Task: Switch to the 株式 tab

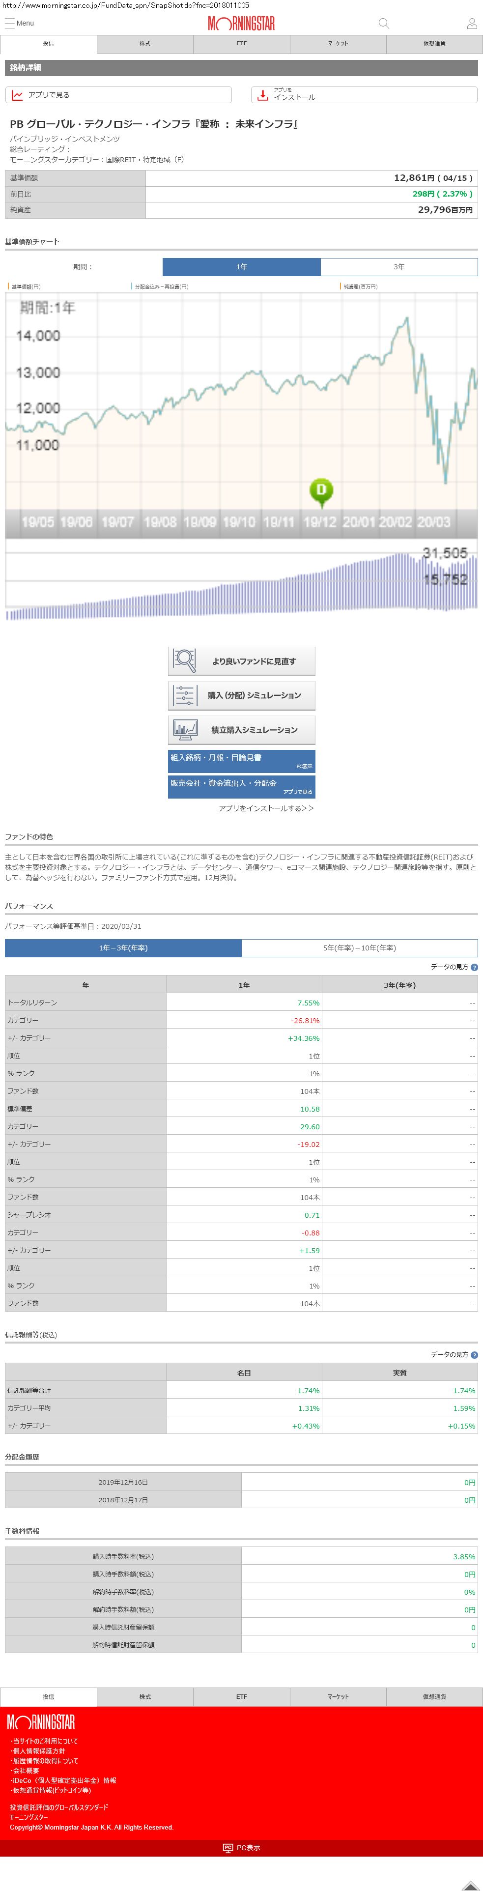Action: tap(144, 44)
